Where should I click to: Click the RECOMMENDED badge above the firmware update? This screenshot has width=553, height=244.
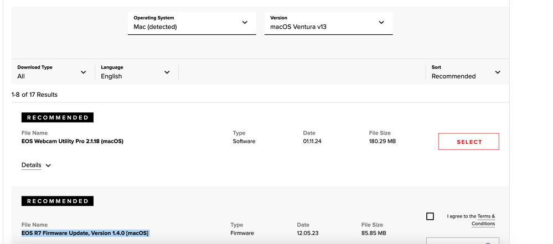pyautogui.click(x=58, y=201)
